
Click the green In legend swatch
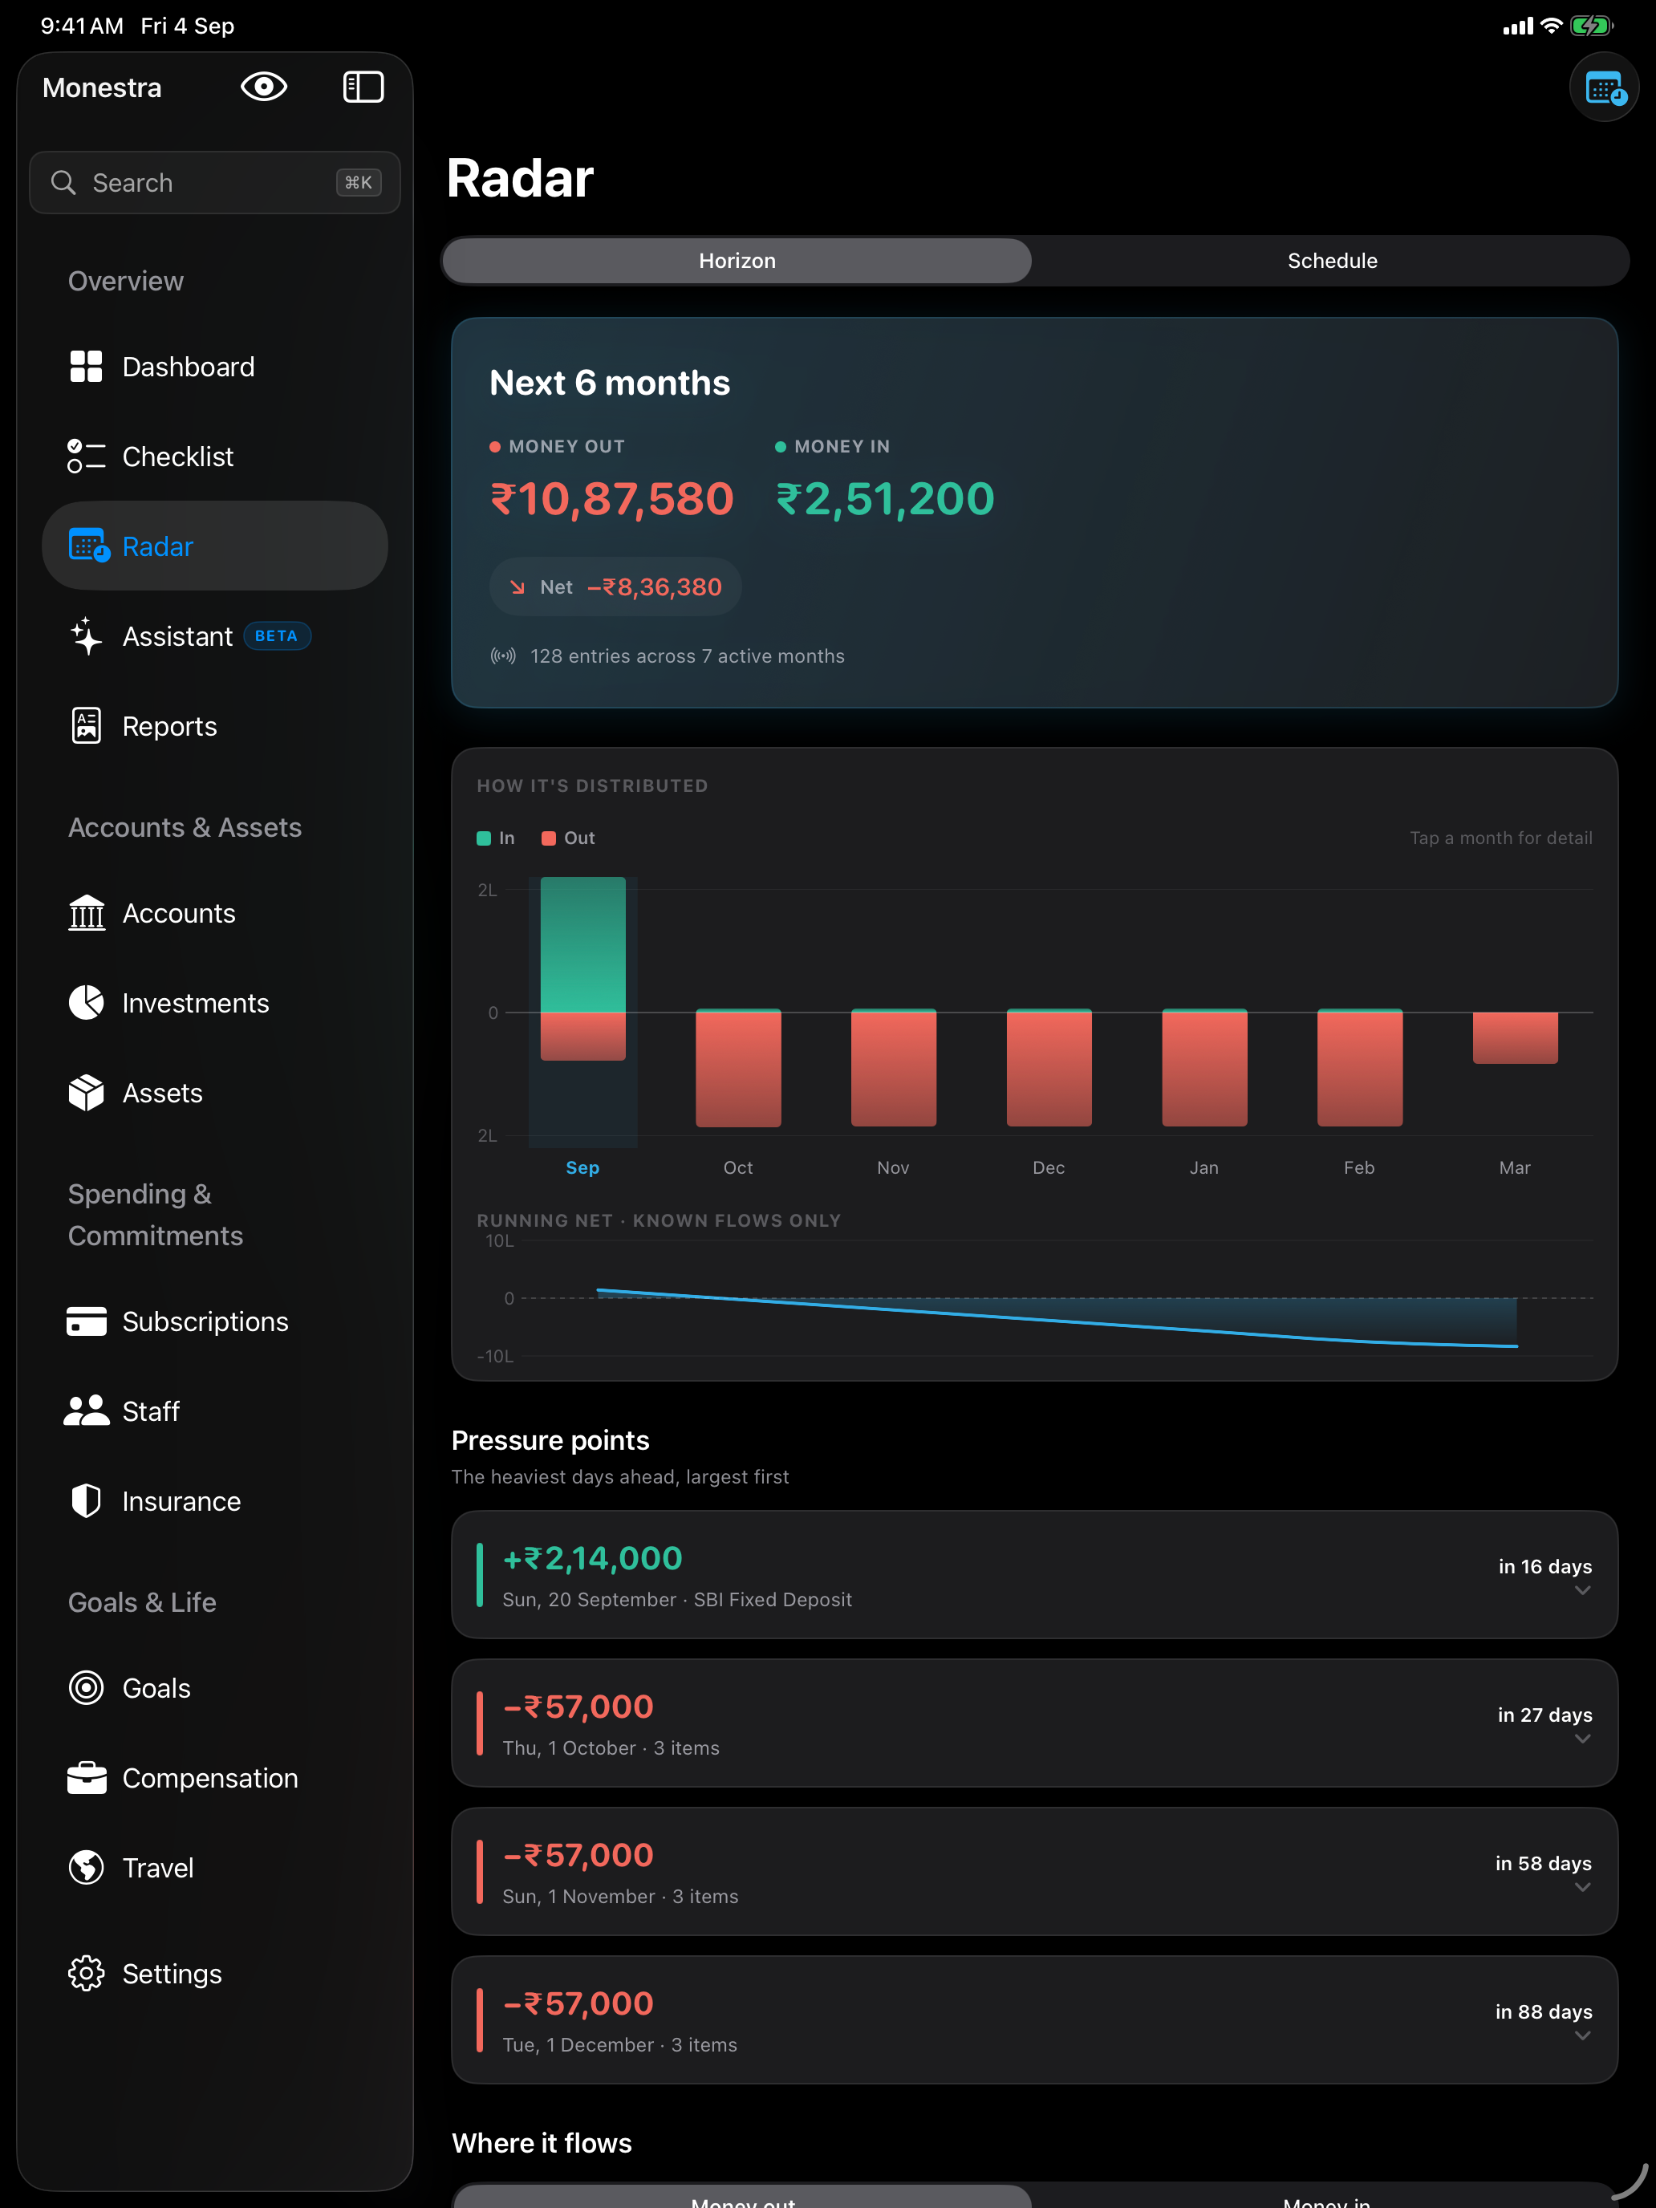[x=484, y=838]
